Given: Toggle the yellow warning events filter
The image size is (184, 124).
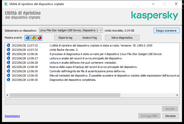Looking at the screenshot, I should pyautogui.click(x=34, y=38).
